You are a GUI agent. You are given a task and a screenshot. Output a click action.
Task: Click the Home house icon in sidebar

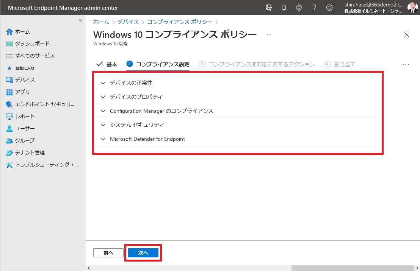9,32
